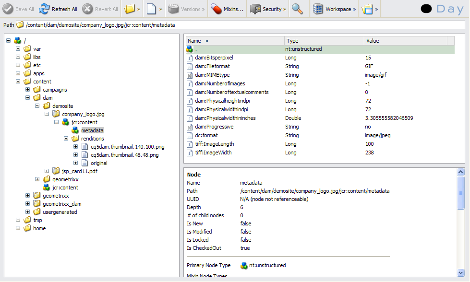This screenshot has width=470, height=282.
Task: Click Refresh All in toolbar
Action: tap(58, 9)
